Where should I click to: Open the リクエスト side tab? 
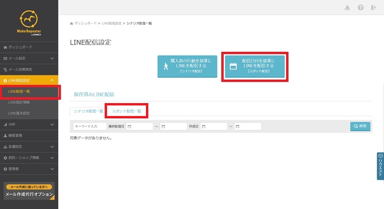pos(380,166)
